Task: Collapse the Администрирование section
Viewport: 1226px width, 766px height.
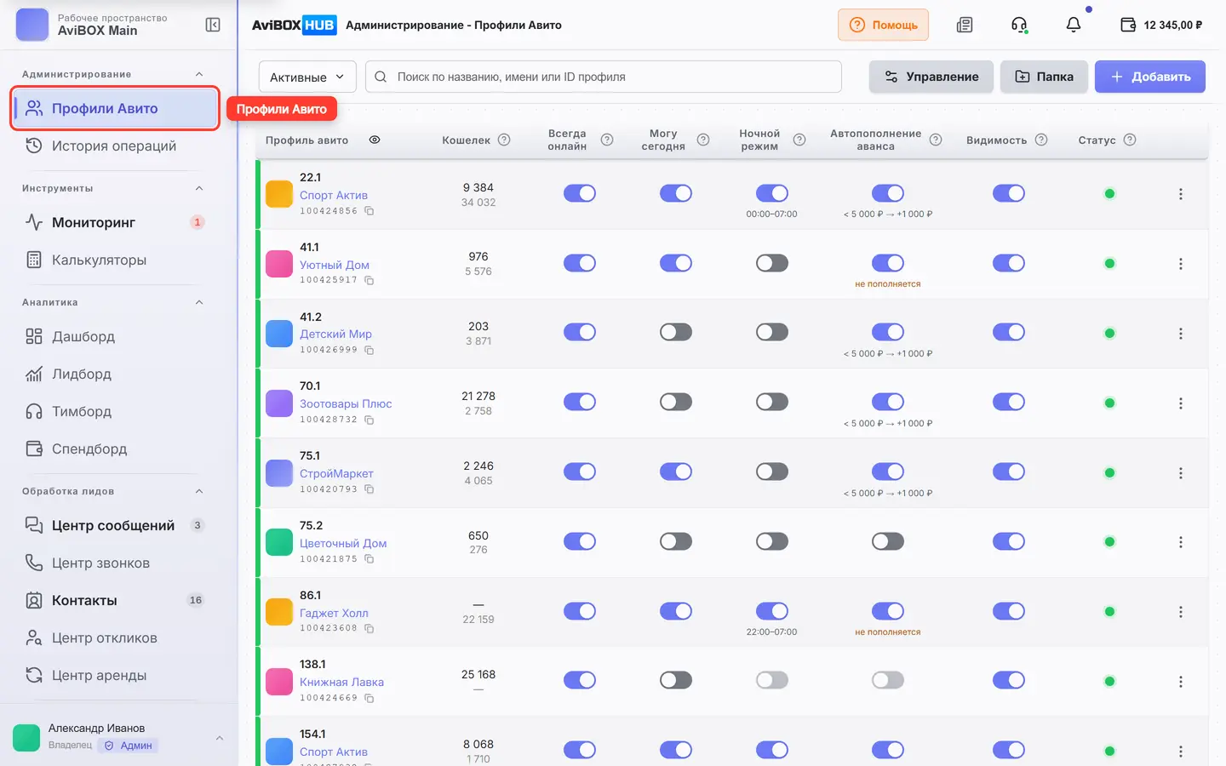Action: pyautogui.click(x=199, y=74)
